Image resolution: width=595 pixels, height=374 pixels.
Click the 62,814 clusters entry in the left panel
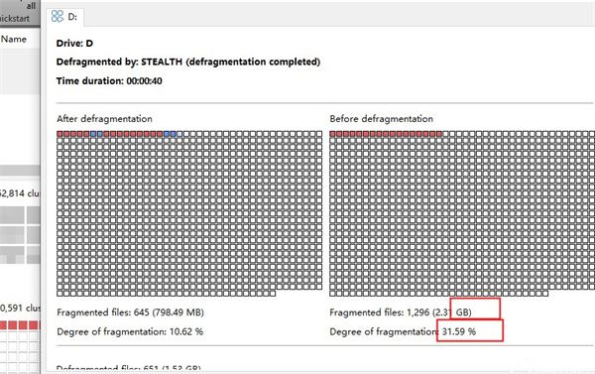[x=20, y=193]
